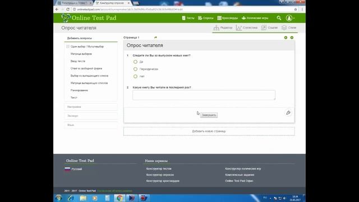Select the Русский language link

point(77,169)
